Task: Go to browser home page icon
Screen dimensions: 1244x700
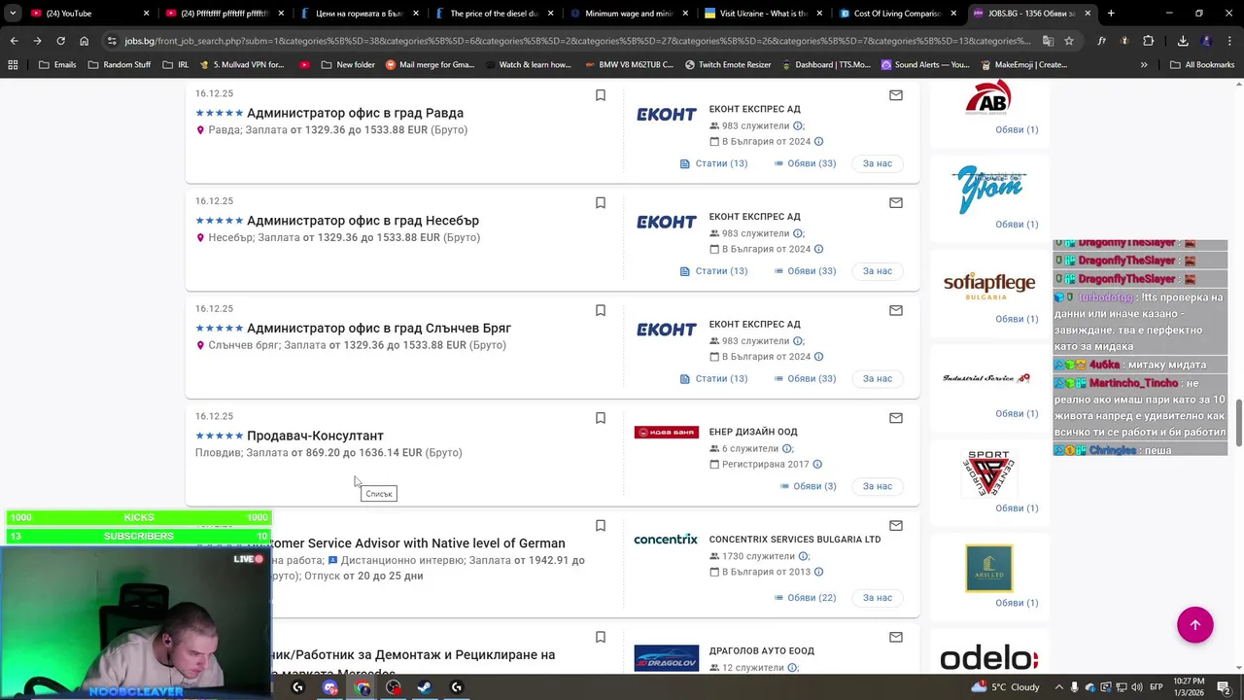Action: pos(84,41)
